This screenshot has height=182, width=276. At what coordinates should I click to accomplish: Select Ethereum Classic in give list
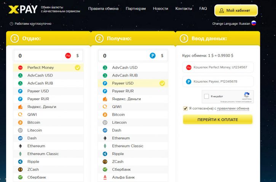pyautogui.click(x=48, y=154)
